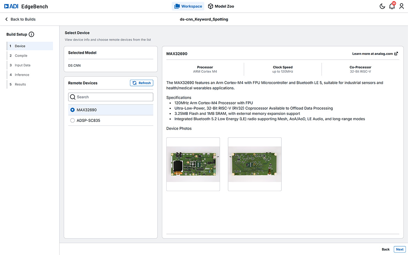The image size is (408, 255).
Task: Click the 120MHz Arm Cortex-M4 Processor with FPU line
Action: point(214,103)
